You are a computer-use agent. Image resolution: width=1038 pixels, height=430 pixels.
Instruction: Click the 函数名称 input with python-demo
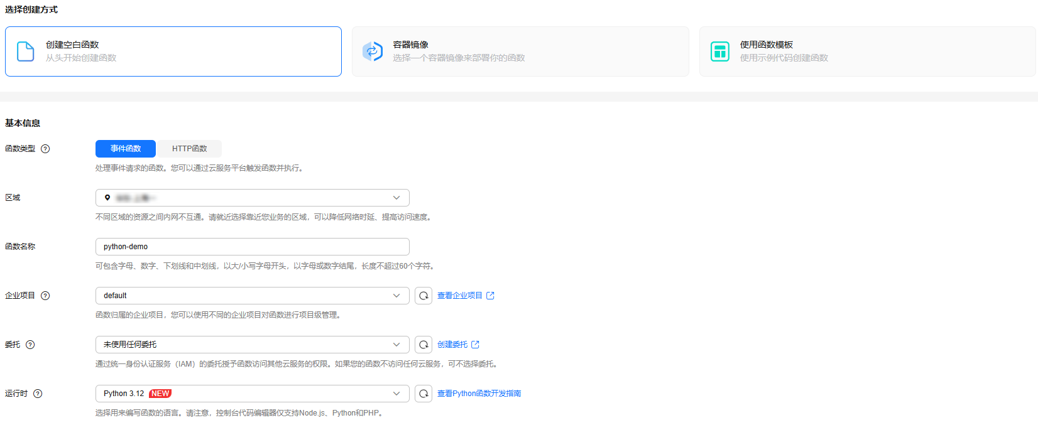[252, 247]
